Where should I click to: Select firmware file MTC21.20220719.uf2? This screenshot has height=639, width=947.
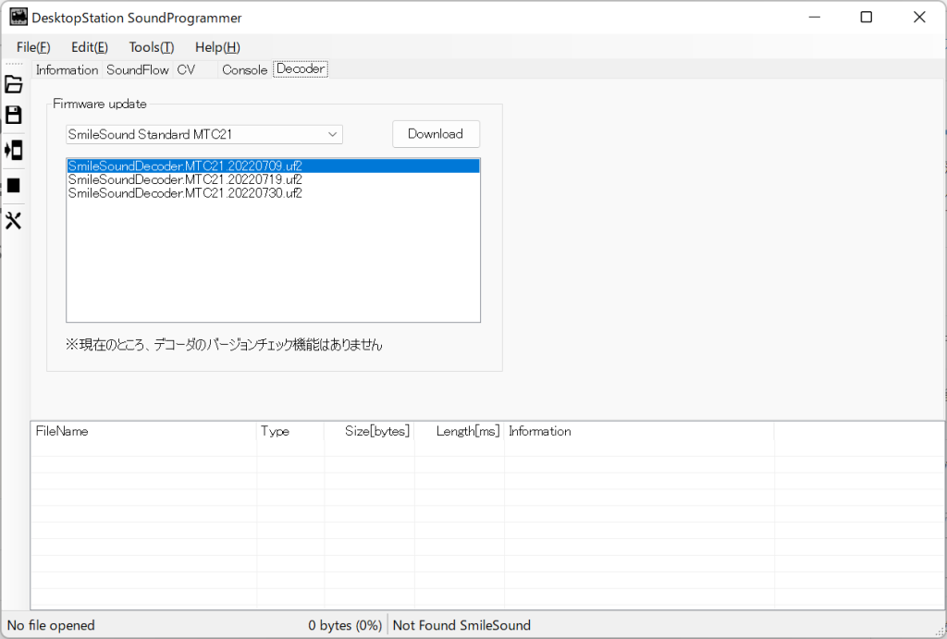(x=185, y=179)
